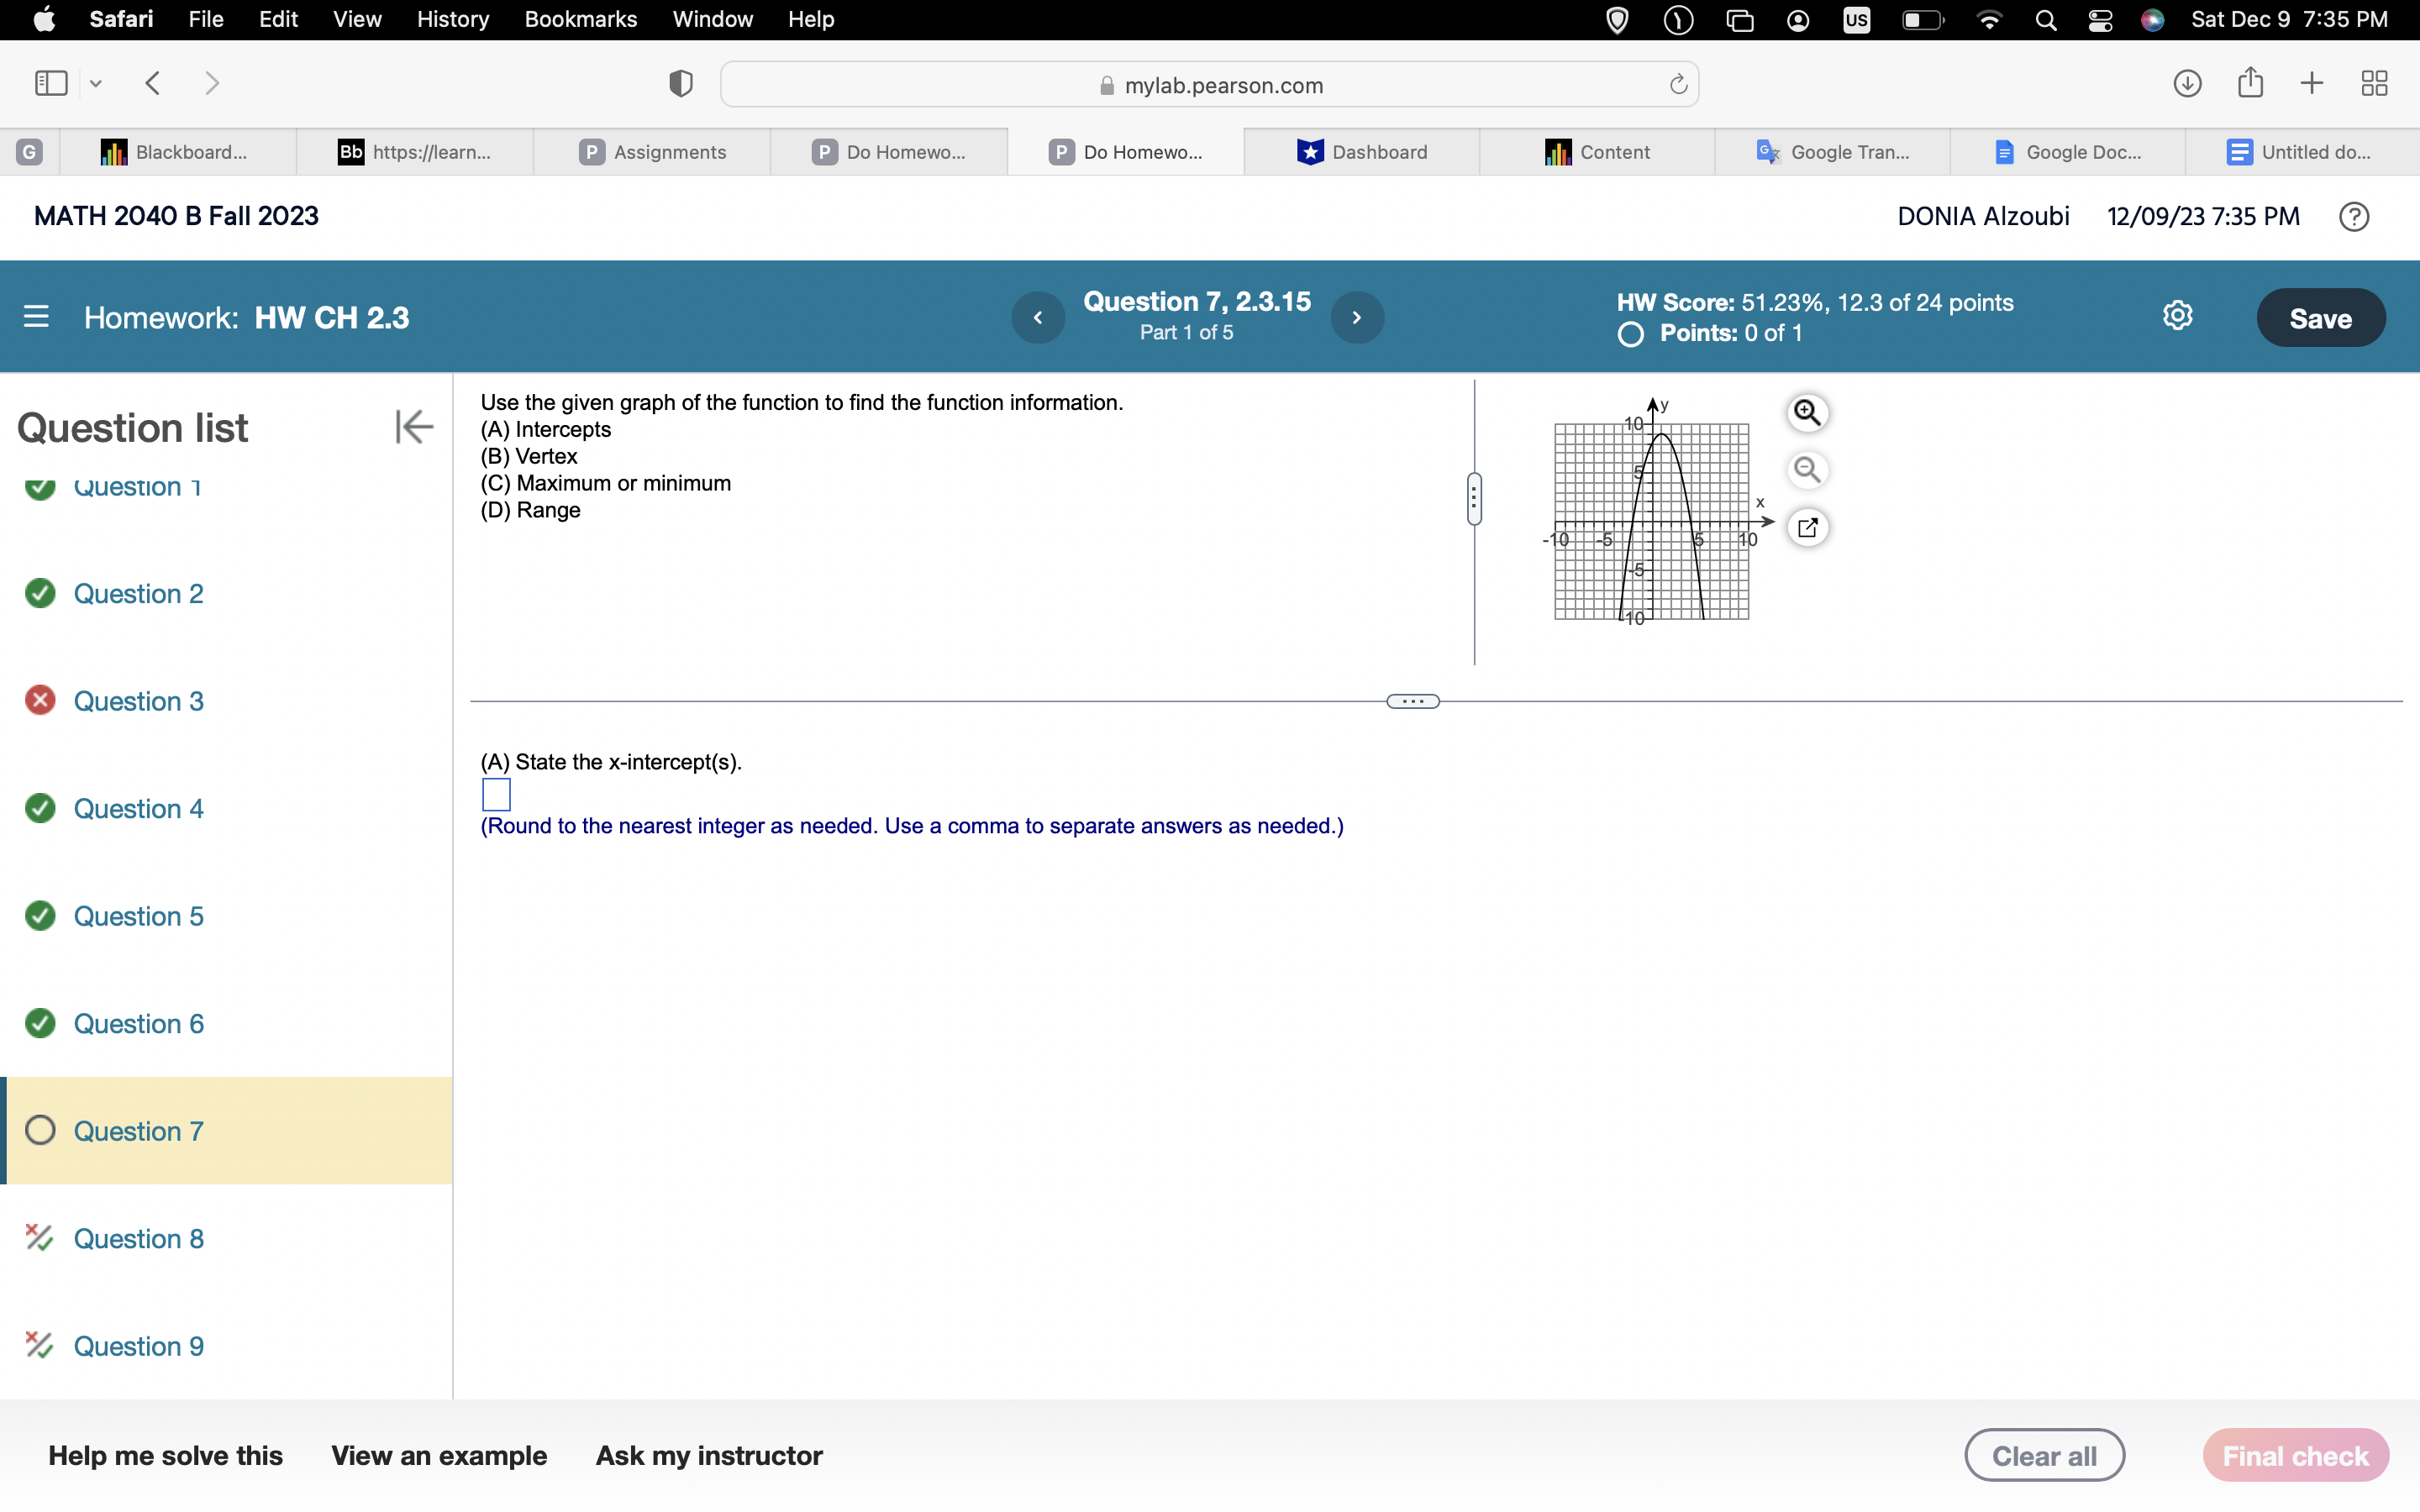Go to the next question arrow

pos(1357,317)
